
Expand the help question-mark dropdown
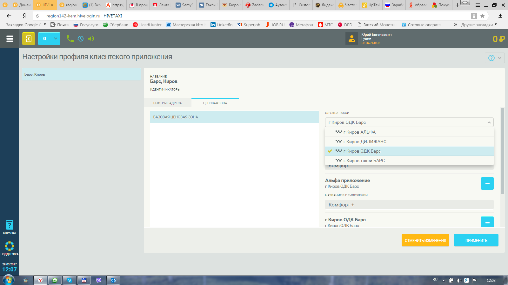[495, 58]
